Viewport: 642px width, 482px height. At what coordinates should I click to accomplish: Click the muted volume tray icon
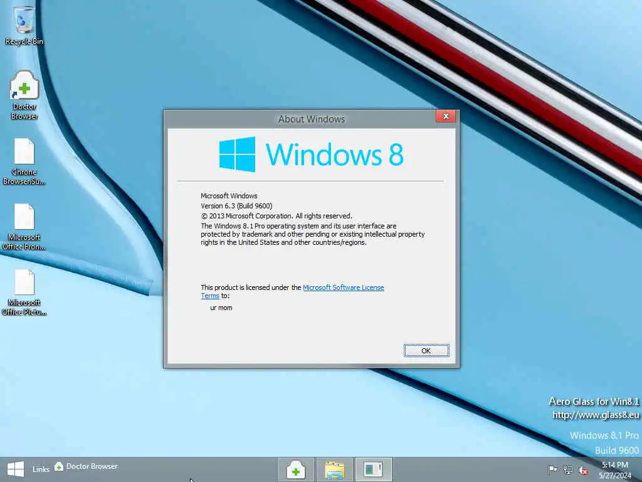583,470
